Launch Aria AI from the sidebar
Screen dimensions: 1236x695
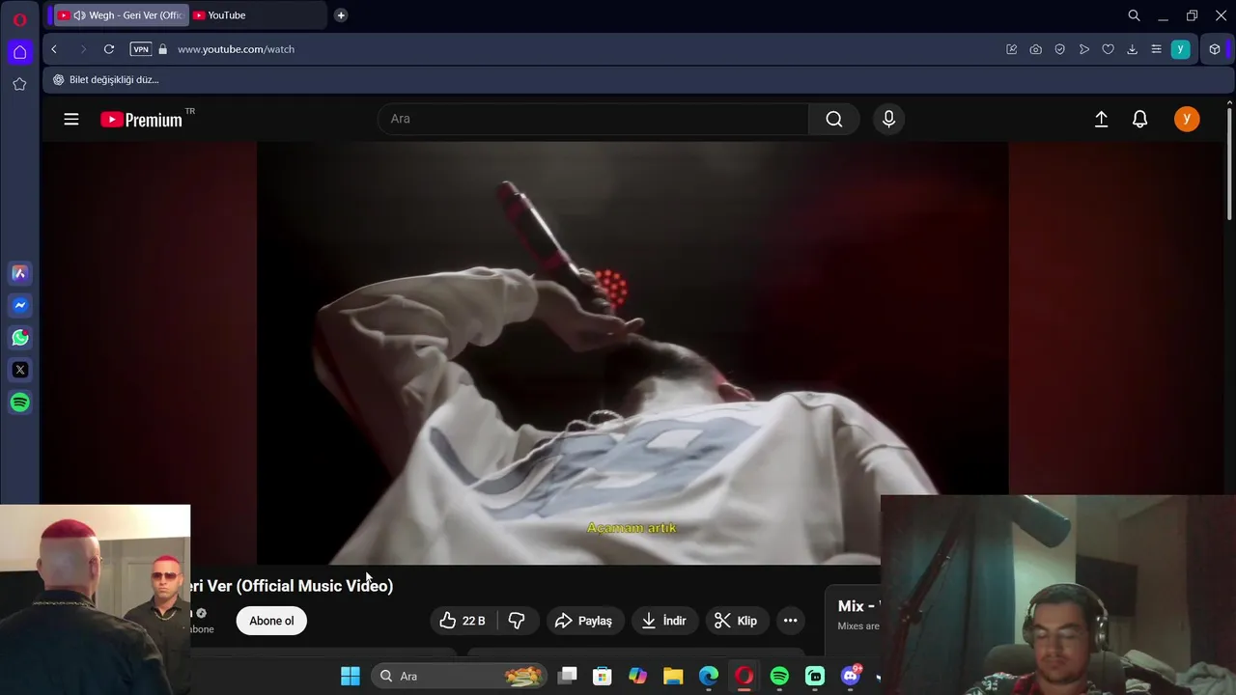[19, 273]
